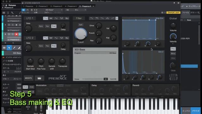This screenshot has width=202, height=114.
Task: Open the wrench options in track list
Action: click(x=12, y=13)
